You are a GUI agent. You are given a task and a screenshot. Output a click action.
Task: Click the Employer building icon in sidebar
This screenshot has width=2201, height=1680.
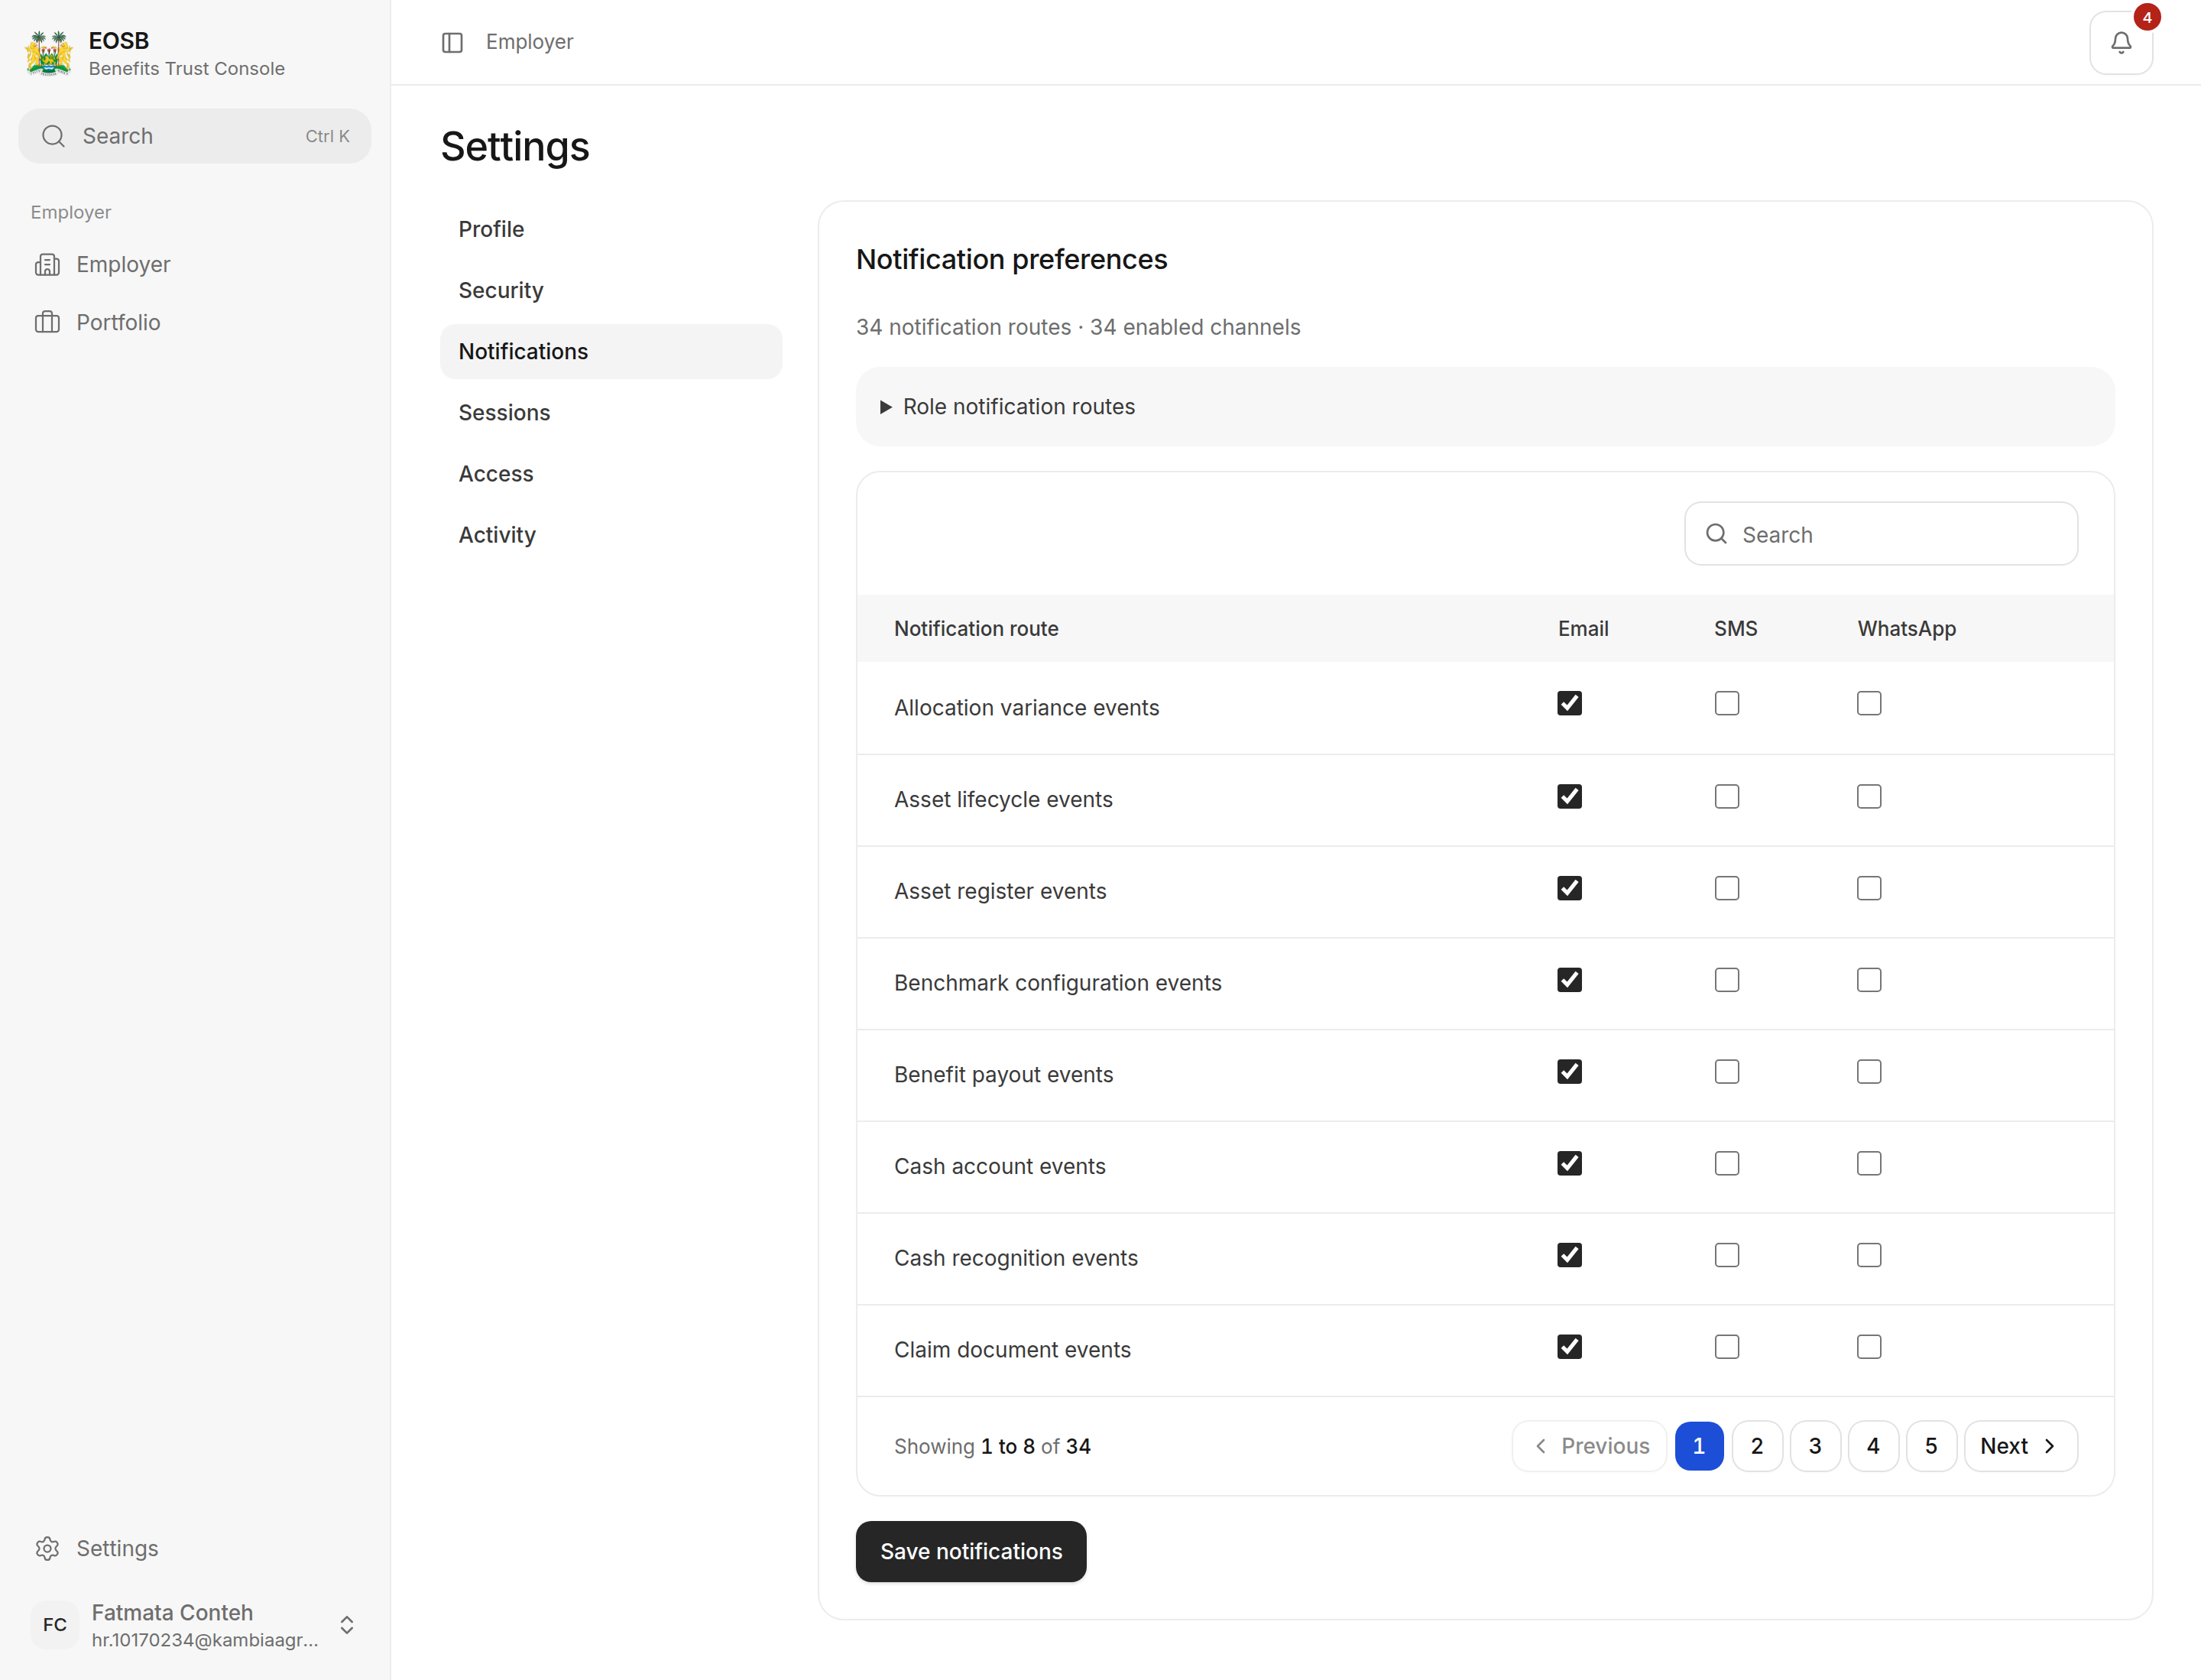point(47,264)
